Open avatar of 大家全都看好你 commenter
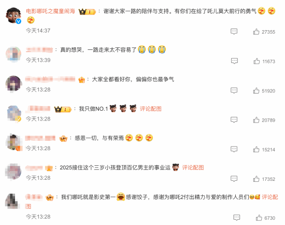This screenshot has height=225, width=285. coord(13,84)
